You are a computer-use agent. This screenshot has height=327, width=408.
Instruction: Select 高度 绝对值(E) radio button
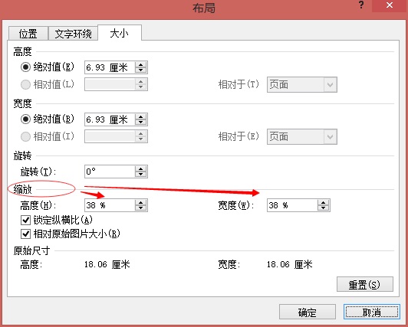(x=25, y=67)
